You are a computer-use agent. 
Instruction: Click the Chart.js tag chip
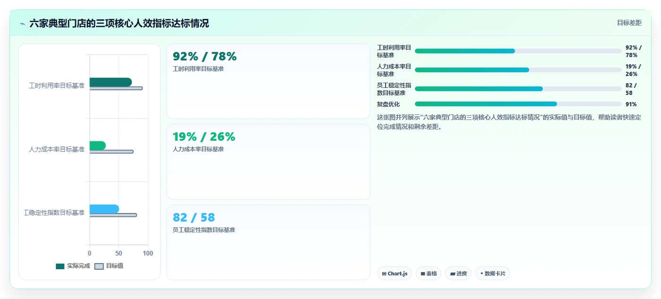395,273
